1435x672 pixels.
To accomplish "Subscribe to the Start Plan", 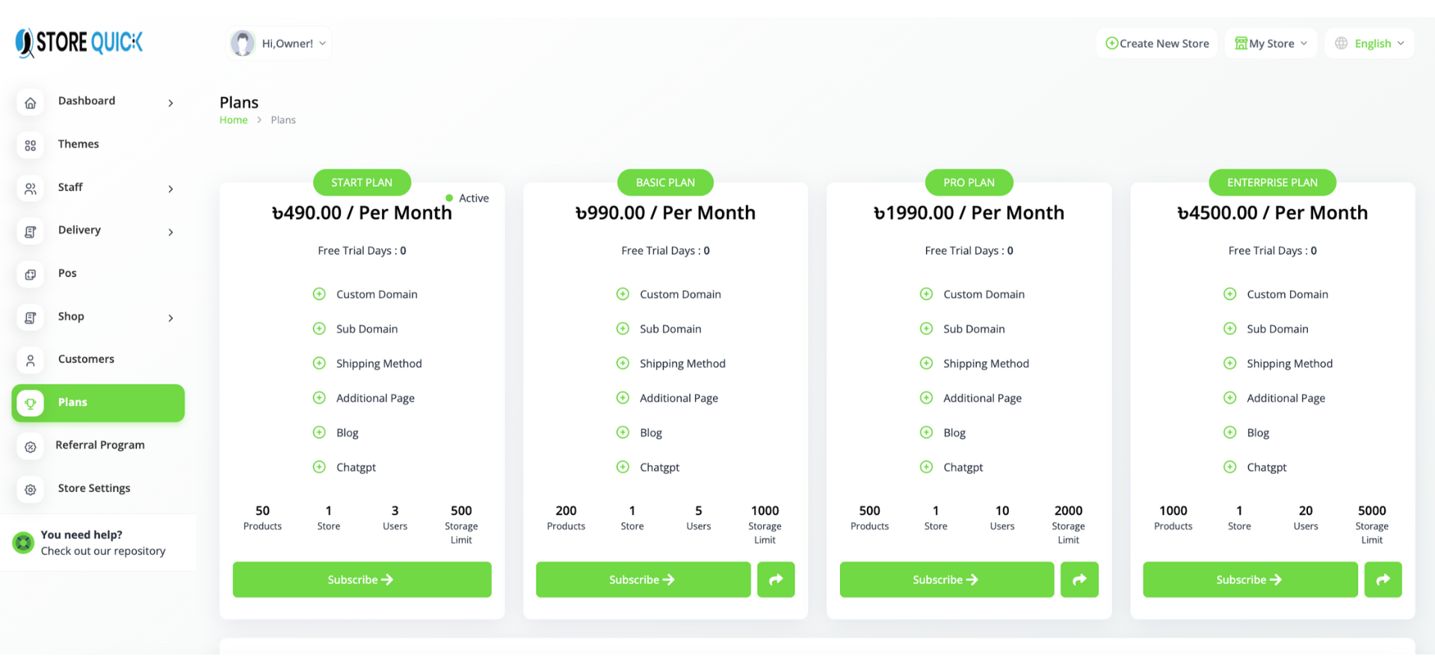I will pos(362,579).
